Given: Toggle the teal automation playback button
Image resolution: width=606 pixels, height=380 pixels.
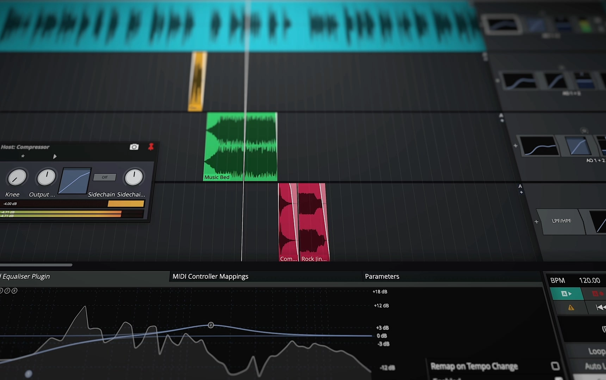Looking at the screenshot, I should coord(567,293).
